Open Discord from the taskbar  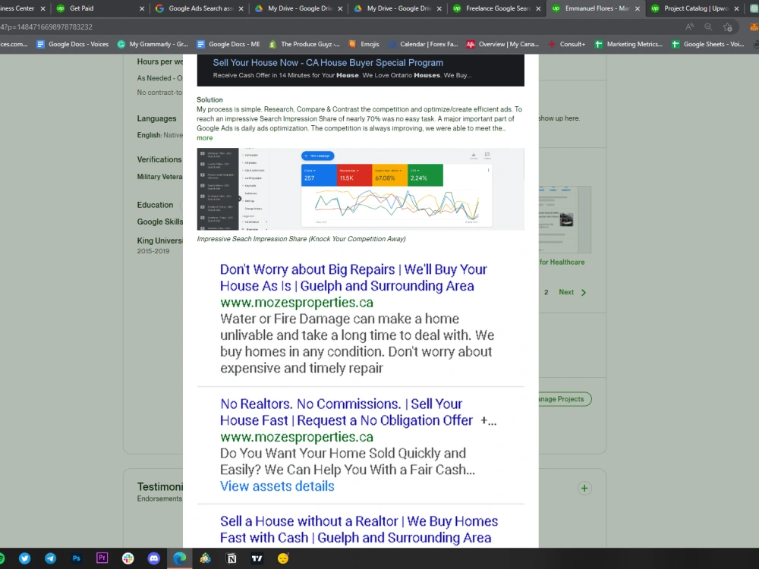coord(153,558)
